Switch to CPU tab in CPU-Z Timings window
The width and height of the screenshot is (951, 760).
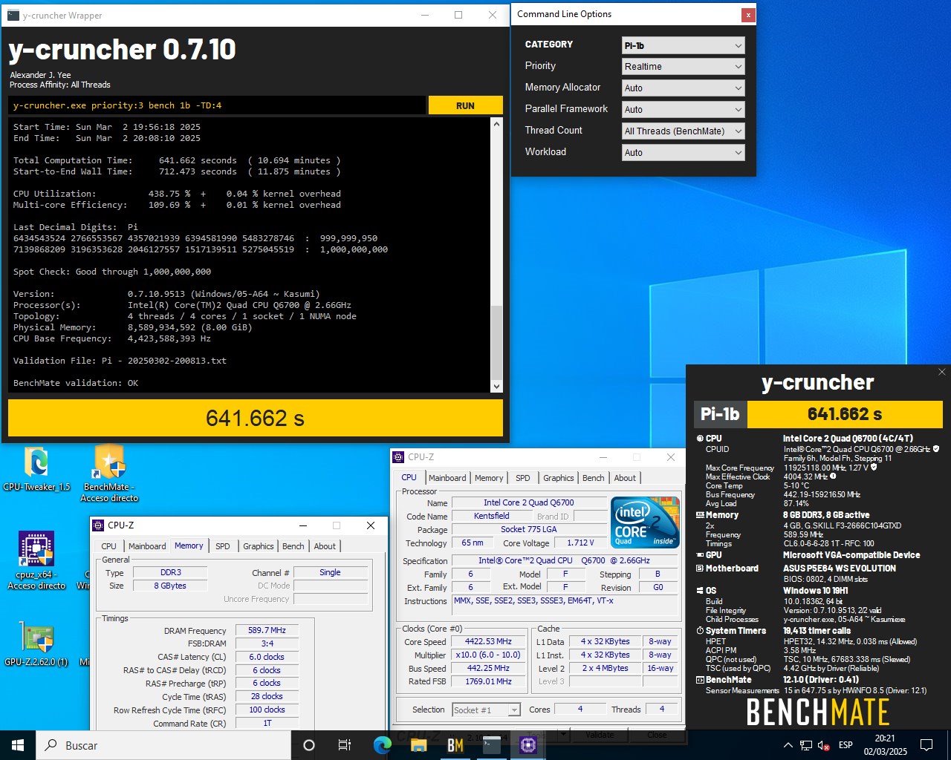point(108,546)
